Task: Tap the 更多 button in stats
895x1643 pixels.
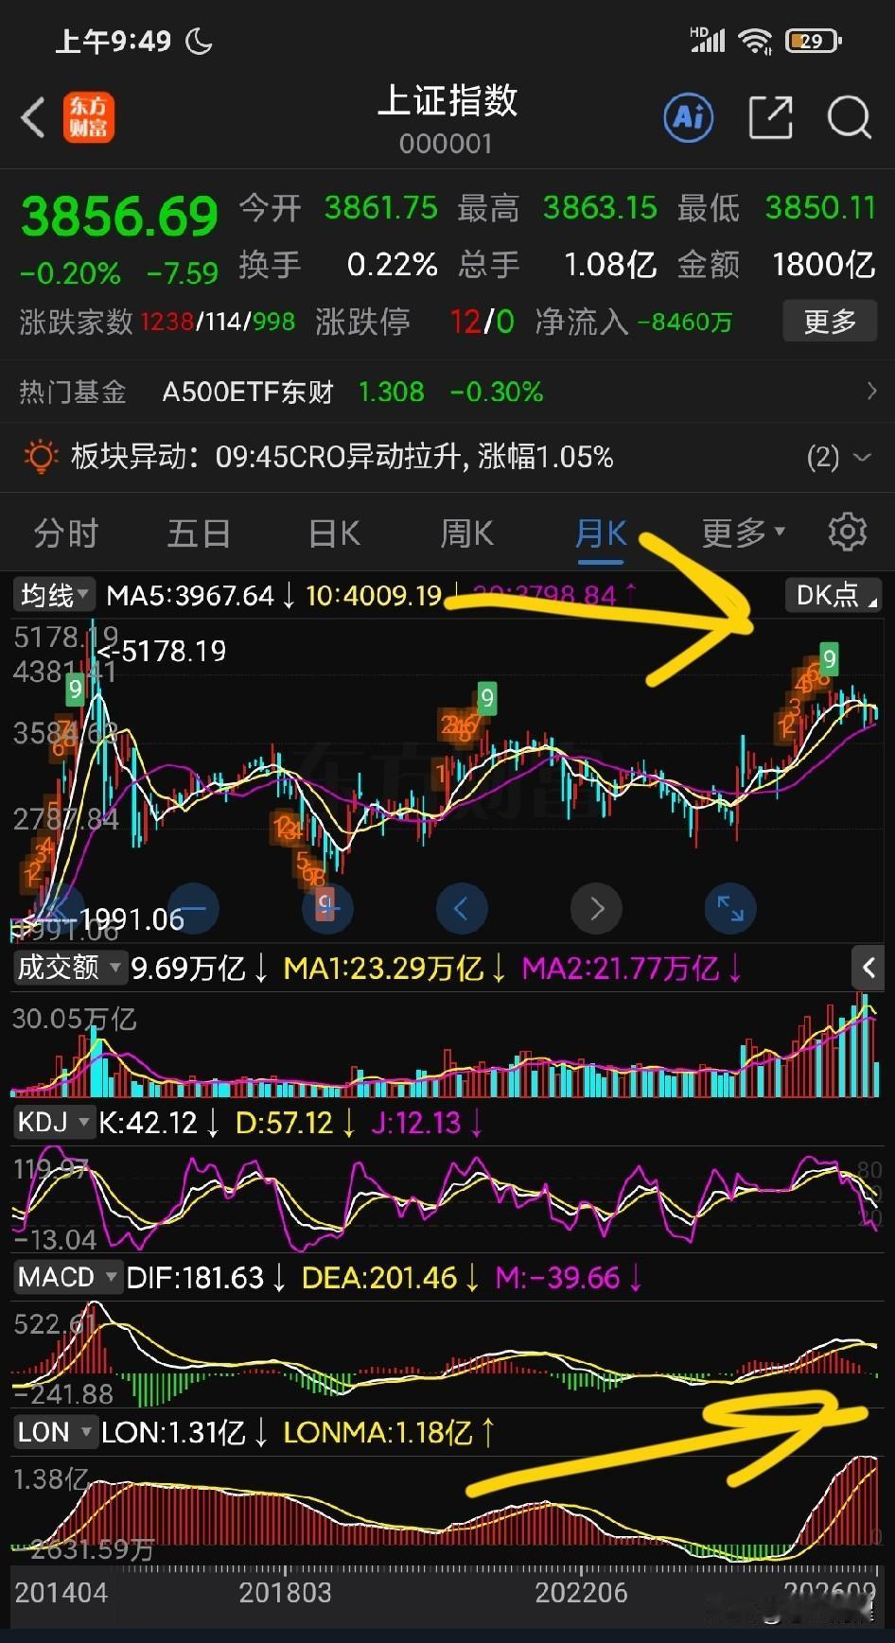Action: (830, 322)
